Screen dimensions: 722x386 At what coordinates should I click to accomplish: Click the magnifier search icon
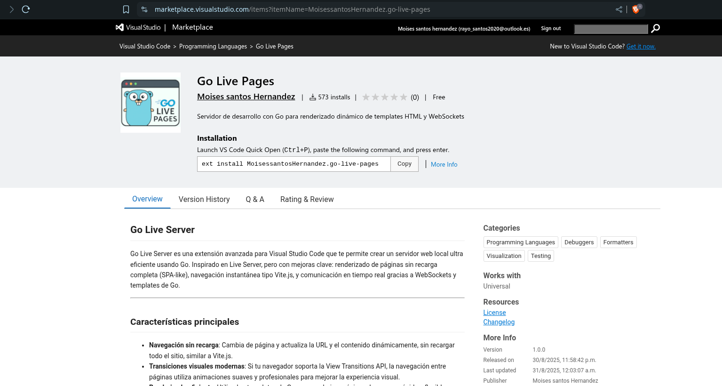pos(656,28)
